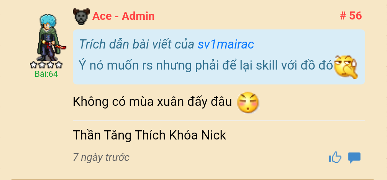
Task: Click the first star under the avatar
Action: click(34, 65)
